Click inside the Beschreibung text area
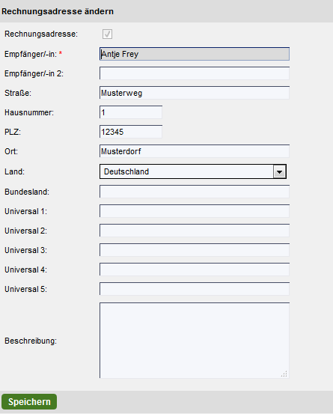Image resolution: width=333 pixels, height=414 pixels. (x=195, y=341)
